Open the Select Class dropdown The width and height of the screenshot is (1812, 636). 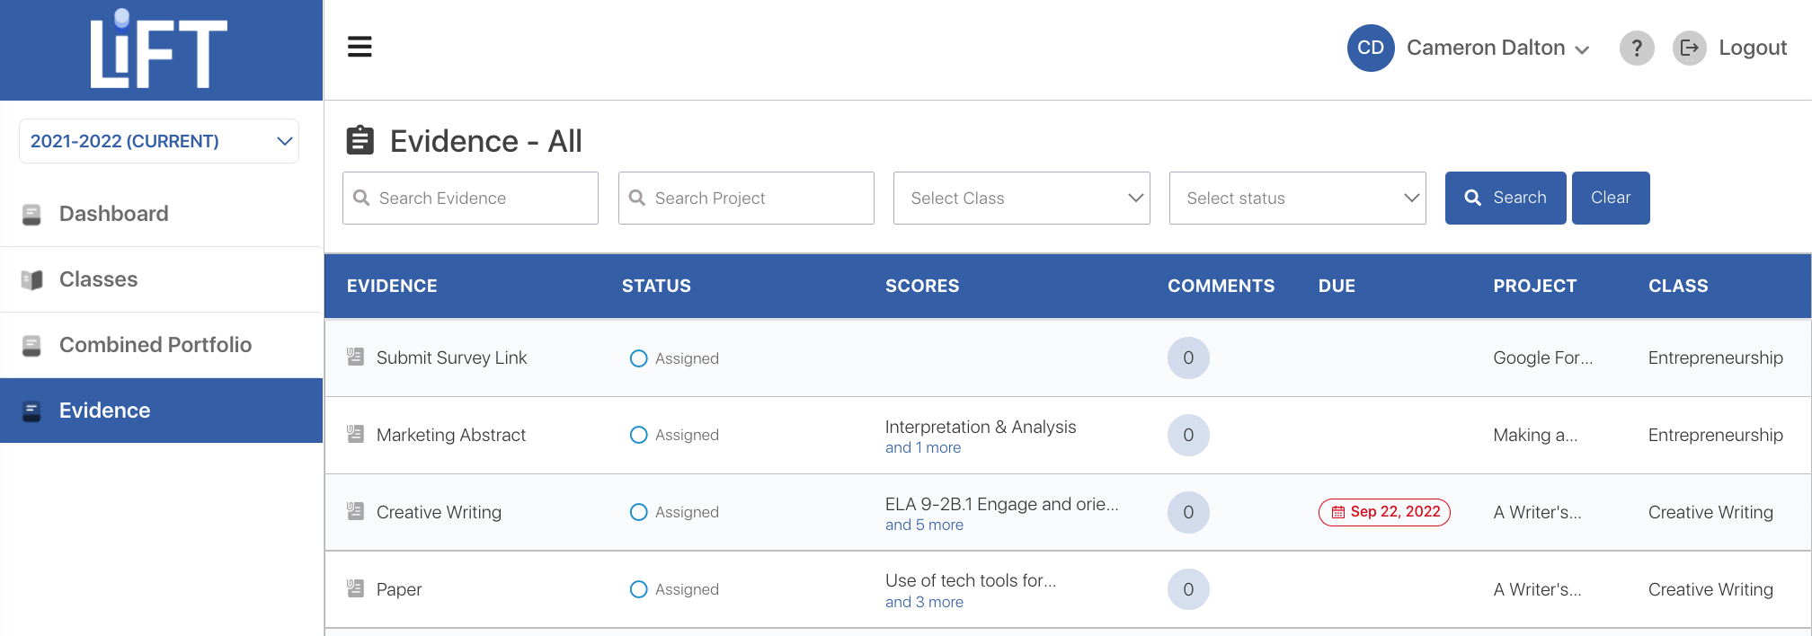click(1021, 198)
